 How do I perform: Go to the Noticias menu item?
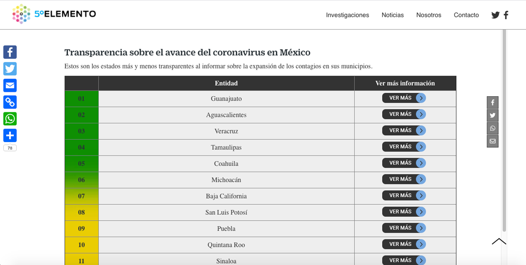point(393,15)
